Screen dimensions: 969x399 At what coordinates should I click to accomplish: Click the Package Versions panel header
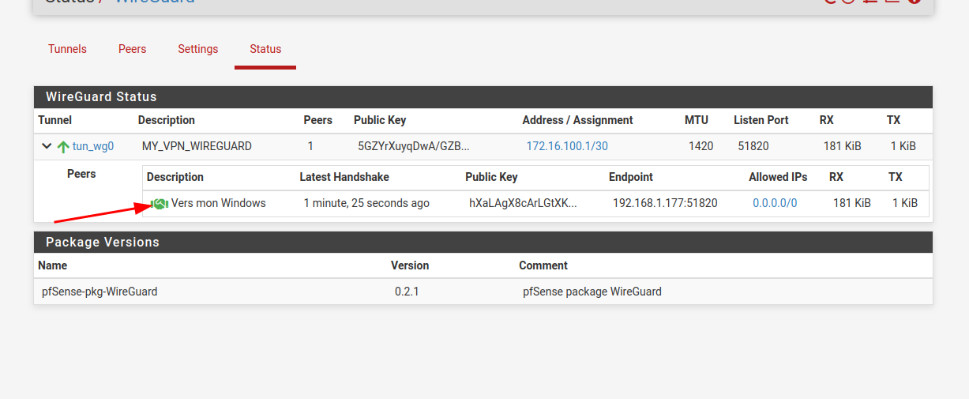coord(103,243)
